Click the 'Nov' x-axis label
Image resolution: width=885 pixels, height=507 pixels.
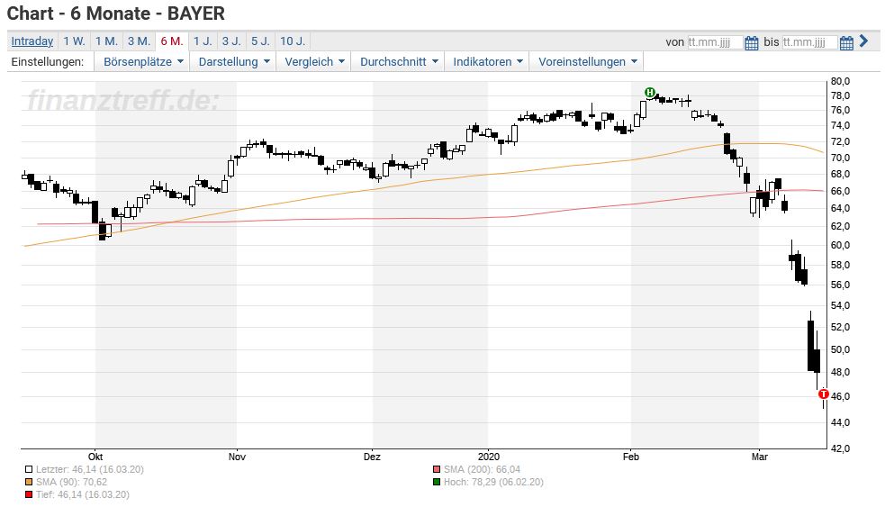(237, 457)
